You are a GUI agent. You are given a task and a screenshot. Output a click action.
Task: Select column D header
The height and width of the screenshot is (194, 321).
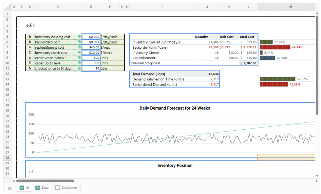[x=58, y=7]
